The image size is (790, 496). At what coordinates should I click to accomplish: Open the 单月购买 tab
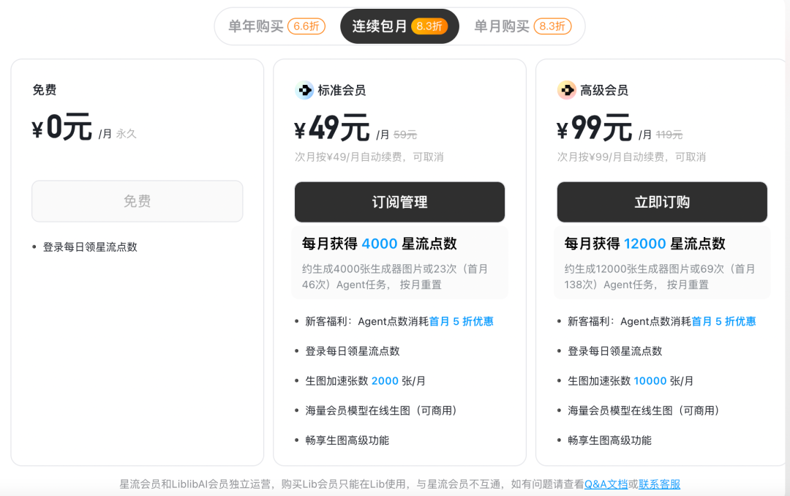502,26
